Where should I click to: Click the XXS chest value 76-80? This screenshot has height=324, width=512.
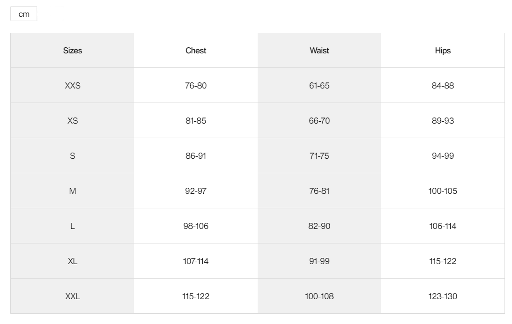[x=196, y=86]
